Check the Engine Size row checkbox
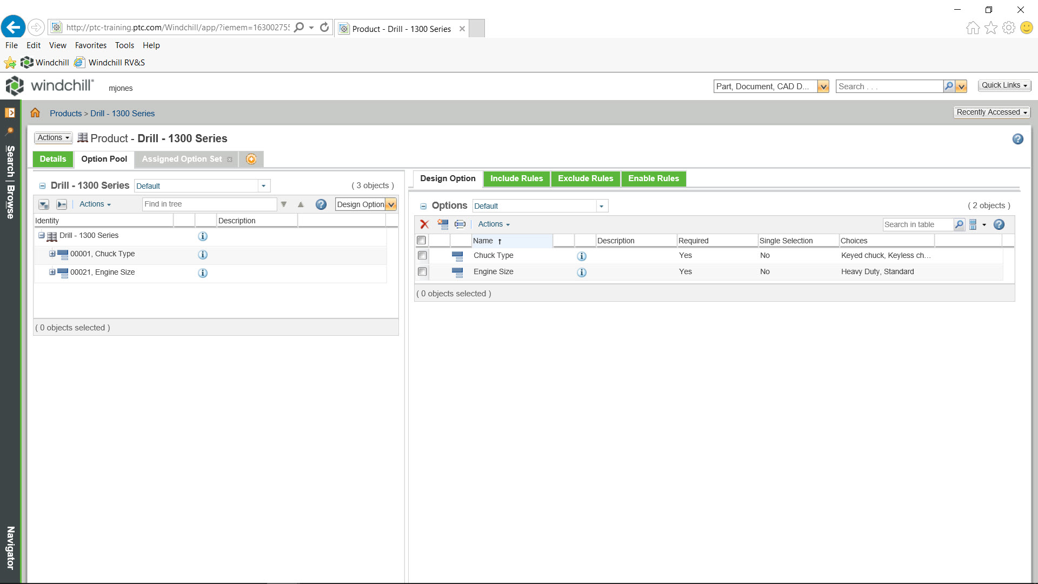This screenshot has height=584, width=1038. 422,271
